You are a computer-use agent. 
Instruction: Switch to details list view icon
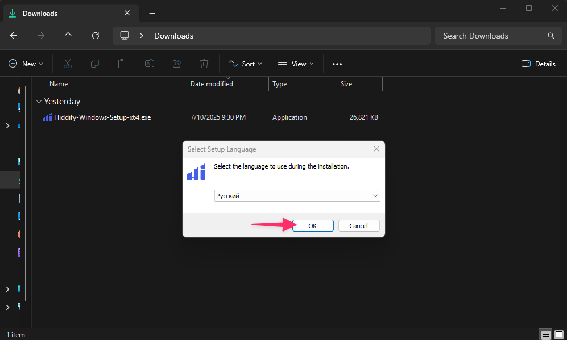[545, 335]
